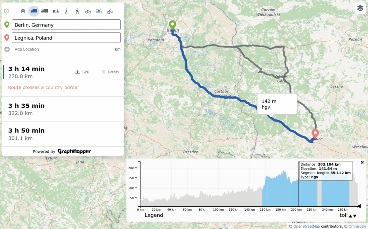Open the map layers switcher

point(360,9)
